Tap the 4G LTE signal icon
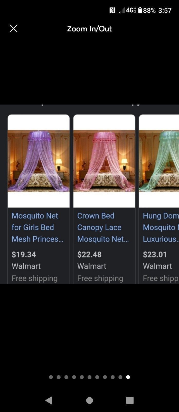The width and height of the screenshot is (179, 412). (x=131, y=10)
